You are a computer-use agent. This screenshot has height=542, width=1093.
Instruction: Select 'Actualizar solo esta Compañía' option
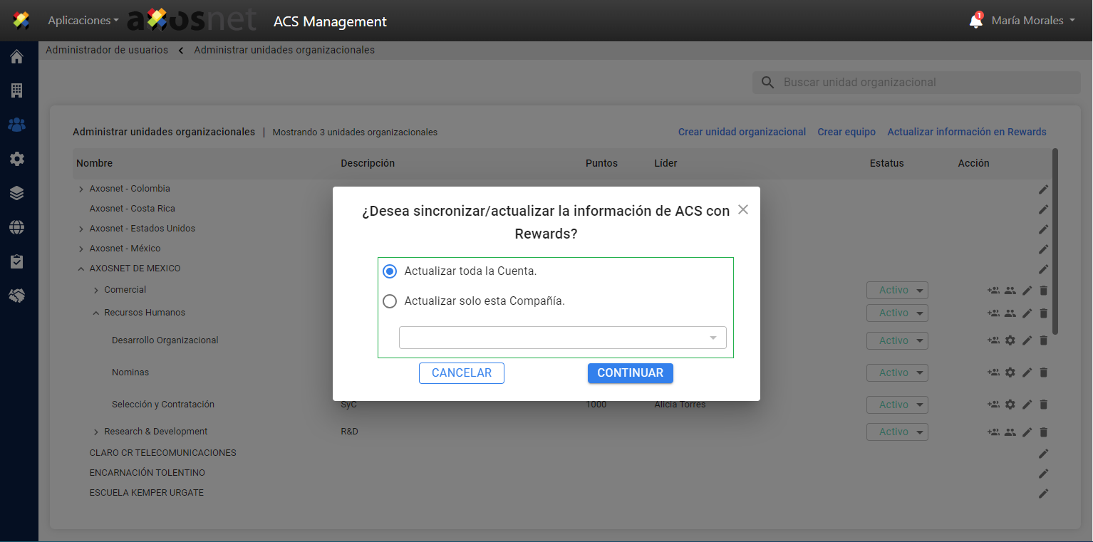[x=390, y=301]
